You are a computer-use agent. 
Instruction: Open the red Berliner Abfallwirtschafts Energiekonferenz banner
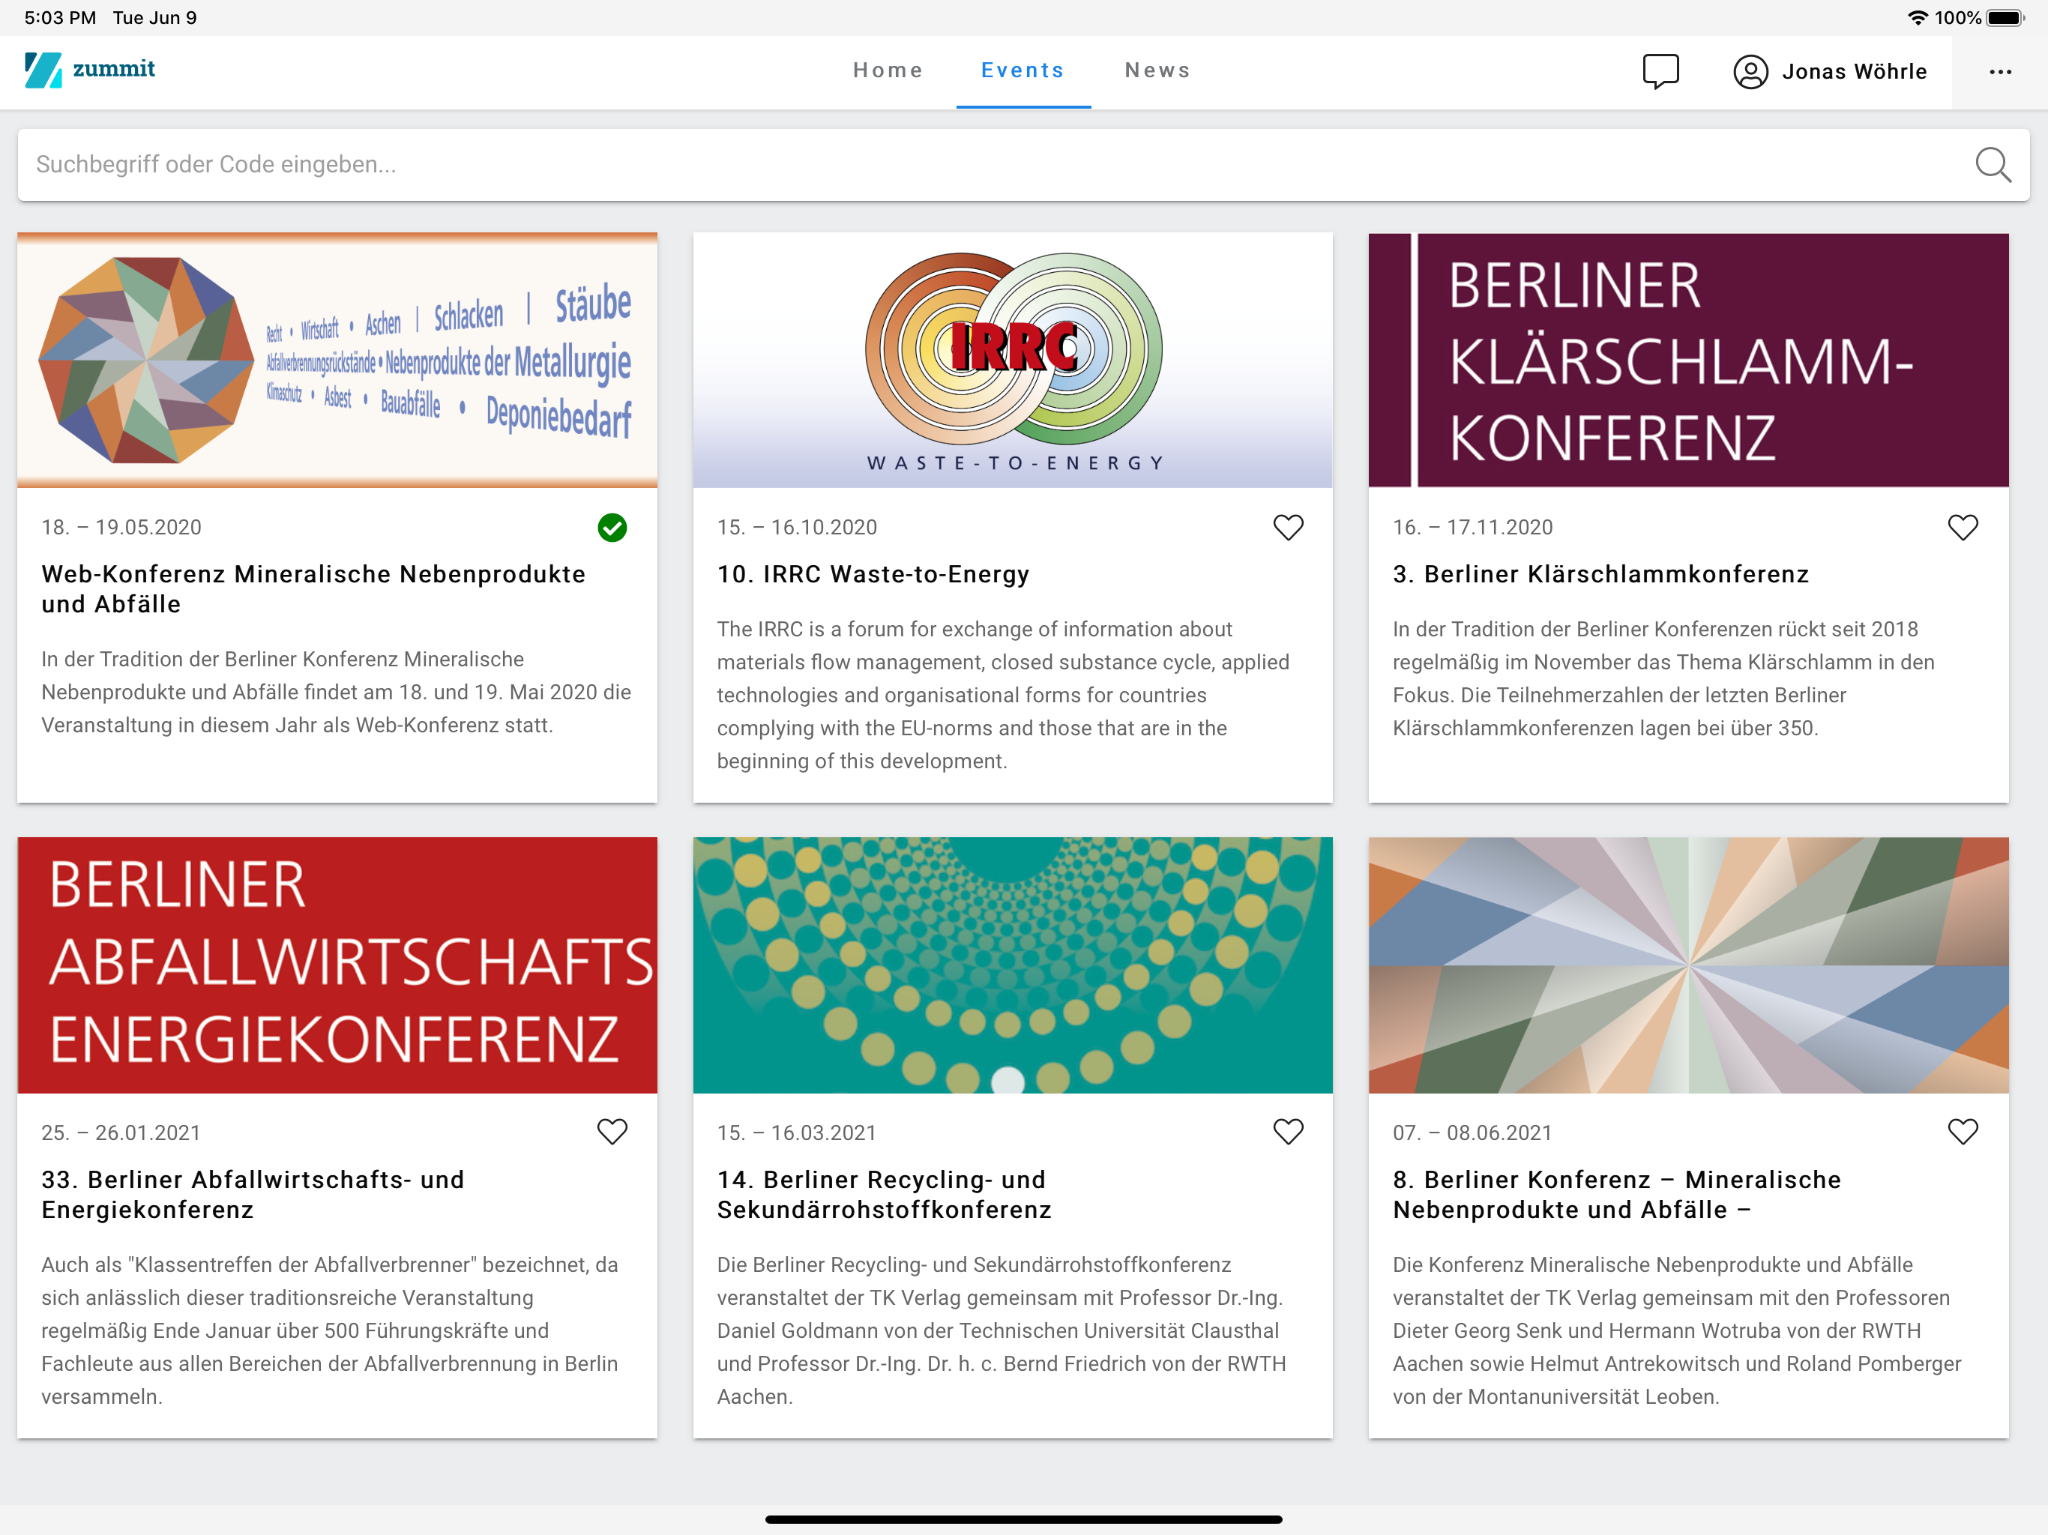[337, 965]
